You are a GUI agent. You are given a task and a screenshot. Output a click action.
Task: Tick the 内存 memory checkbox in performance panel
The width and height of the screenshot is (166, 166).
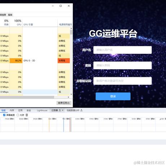[18, 115]
